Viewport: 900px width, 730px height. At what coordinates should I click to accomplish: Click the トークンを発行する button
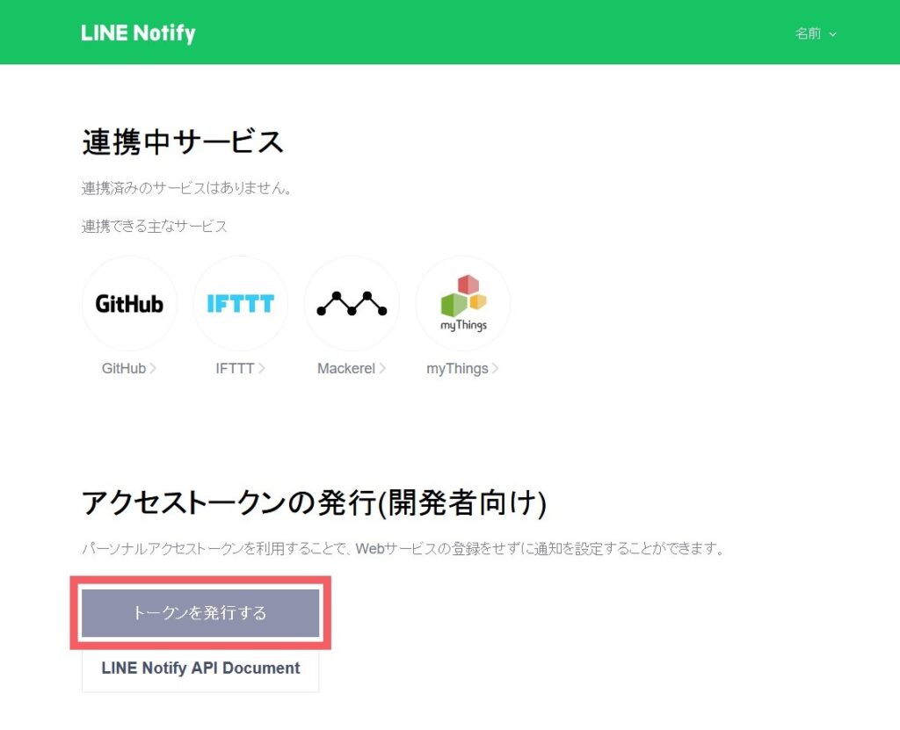pos(200,613)
